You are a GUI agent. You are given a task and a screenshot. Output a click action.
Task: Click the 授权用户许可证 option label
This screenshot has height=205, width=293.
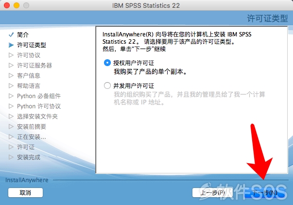134,63
